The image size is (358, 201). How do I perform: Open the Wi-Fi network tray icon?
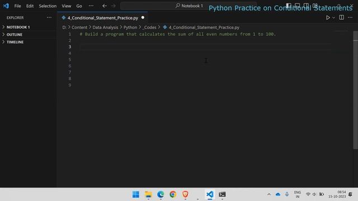point(308,194)
